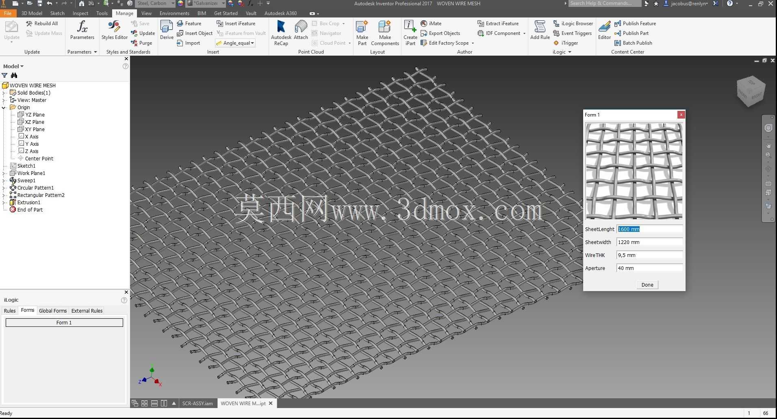Click Extract iFeature
This screenshot has width=777, height=419.
[498, 24]
